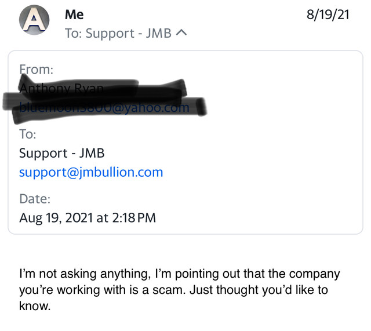Click the 8/19/21 date at top
The width and height of the screenshot is (371, 331).
tap(328, 14)
